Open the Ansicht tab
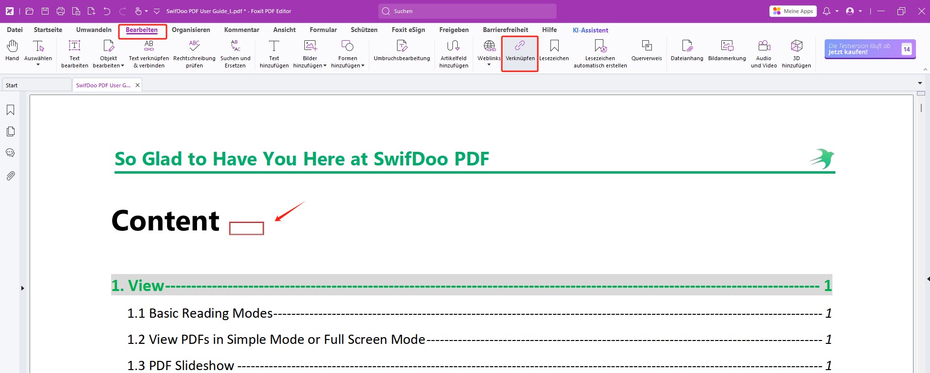 coord(284,30)
